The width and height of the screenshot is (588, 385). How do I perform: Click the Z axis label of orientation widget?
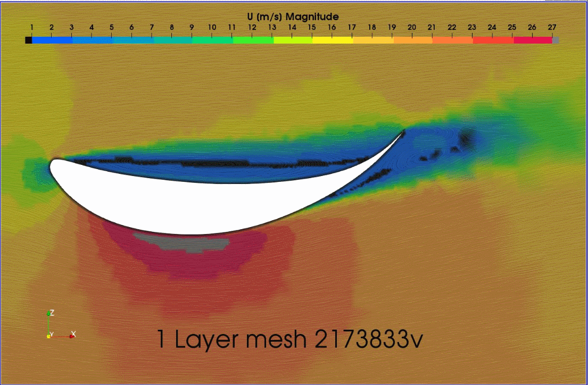[52, 313]
